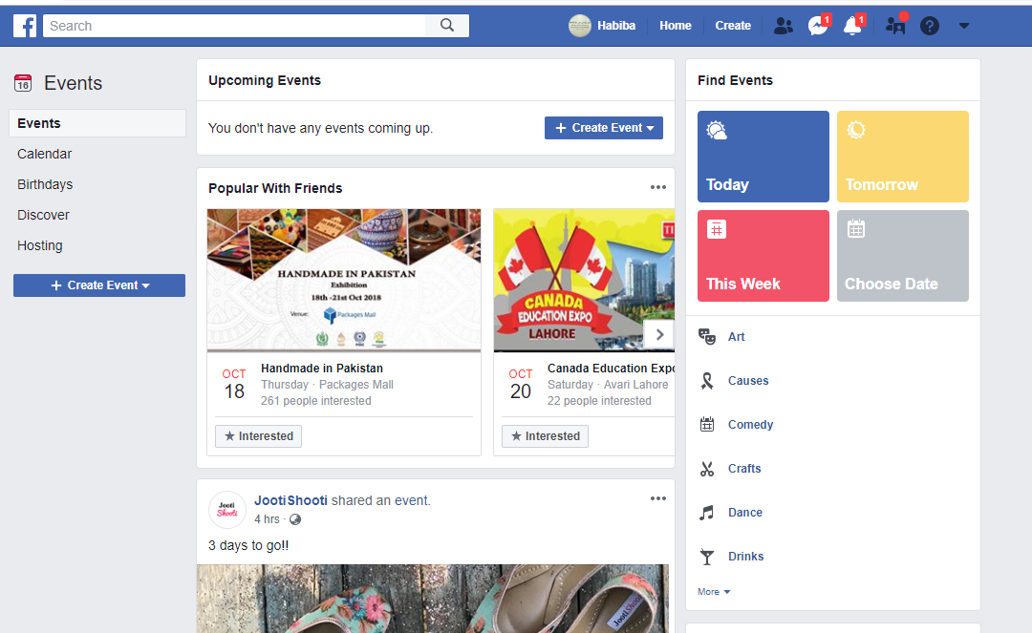Click the Crafts scissors icon
The image size is (1032, 633).
click(707, 469)
